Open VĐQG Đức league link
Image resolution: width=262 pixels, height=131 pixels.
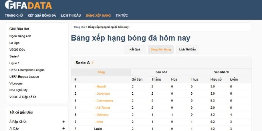tap(17, 50)
